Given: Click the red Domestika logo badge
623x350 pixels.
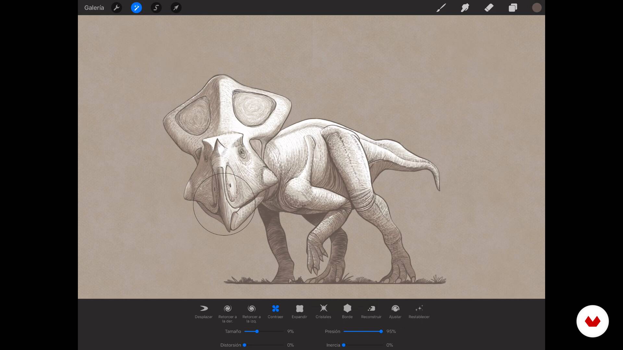Looking at the screenshot, I should (x=592, y=321).
